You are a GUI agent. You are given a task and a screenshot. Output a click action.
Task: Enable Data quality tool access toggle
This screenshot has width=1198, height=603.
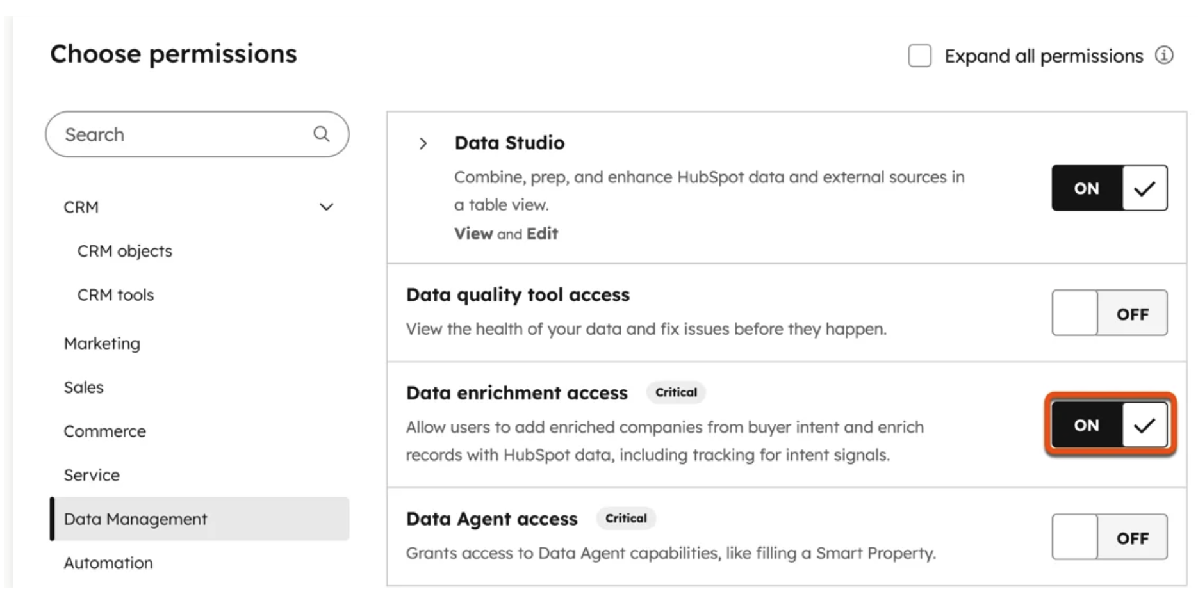pos(1109,313)
